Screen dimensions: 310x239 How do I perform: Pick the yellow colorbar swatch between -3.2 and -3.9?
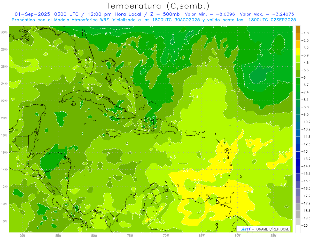pyautogui.click(x=298, y=52)
